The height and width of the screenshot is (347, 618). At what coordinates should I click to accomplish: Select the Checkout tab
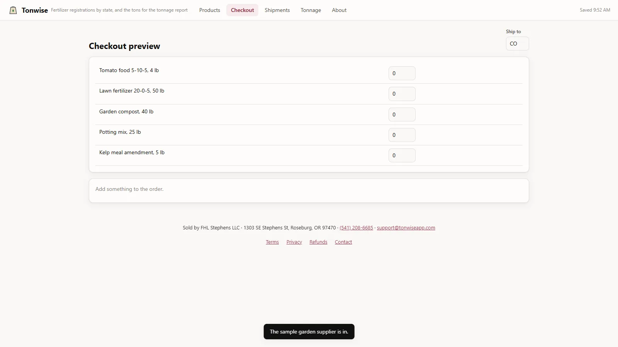[243, 10]
